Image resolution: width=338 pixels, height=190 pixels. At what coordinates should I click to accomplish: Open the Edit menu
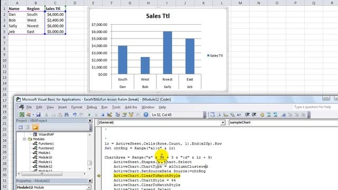click(x=39, y=107)
